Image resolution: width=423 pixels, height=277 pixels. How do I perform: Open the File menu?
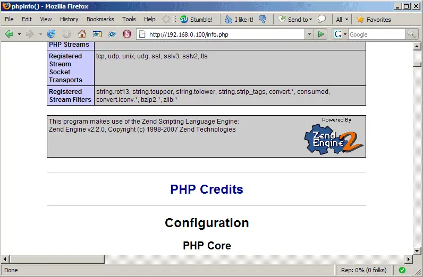9,19
